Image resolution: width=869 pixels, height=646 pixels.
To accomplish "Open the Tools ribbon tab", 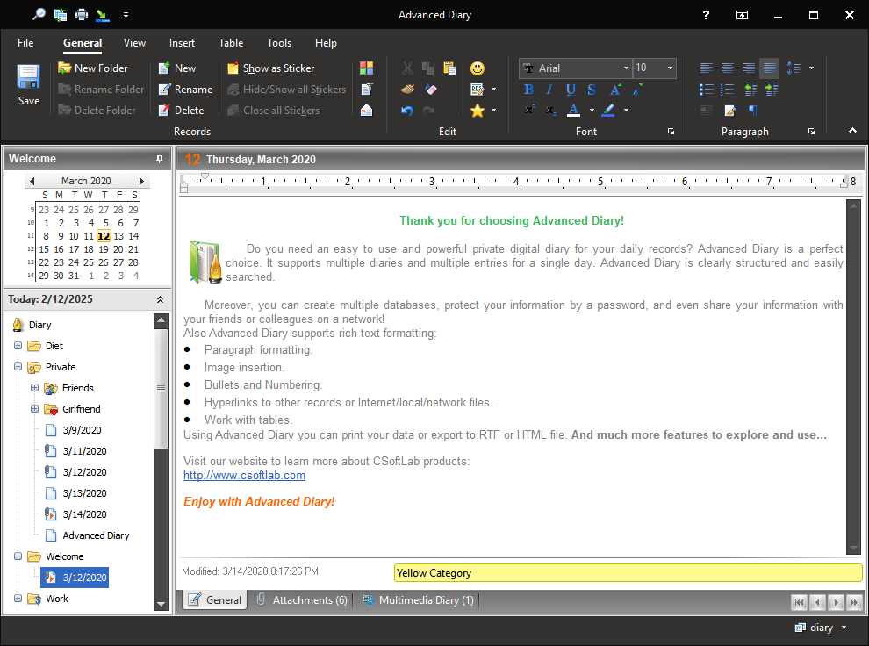I will 279,43.
